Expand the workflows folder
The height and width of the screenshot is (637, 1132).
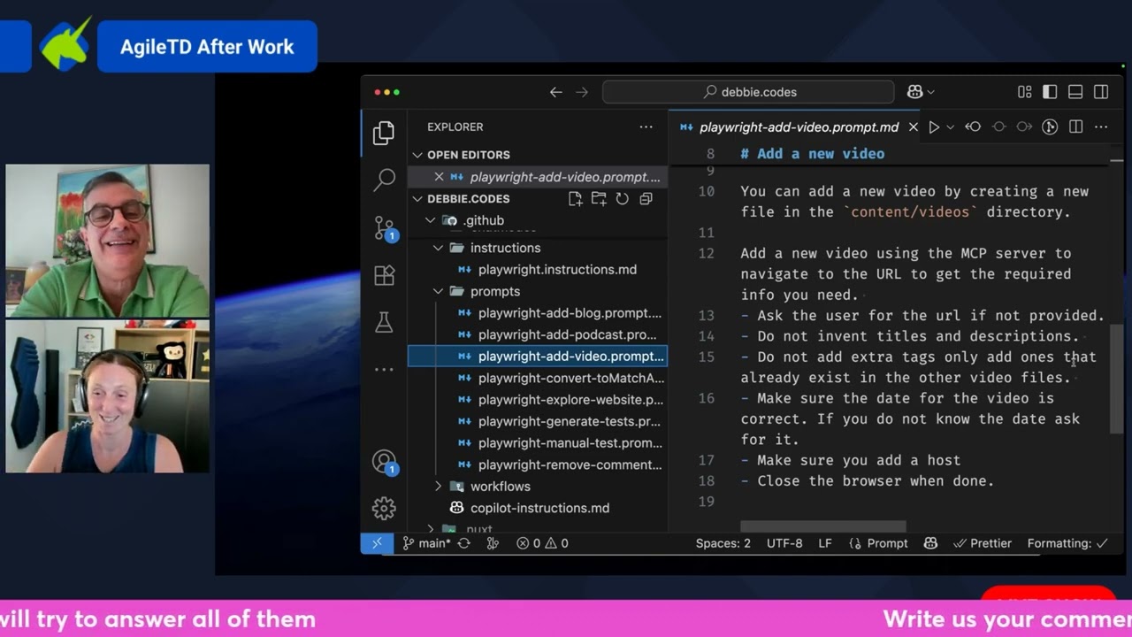(439, 487)
